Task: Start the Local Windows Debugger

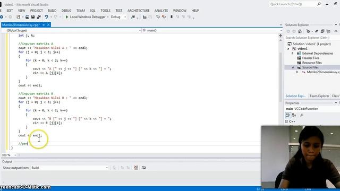Action: [x=86, y=17]
